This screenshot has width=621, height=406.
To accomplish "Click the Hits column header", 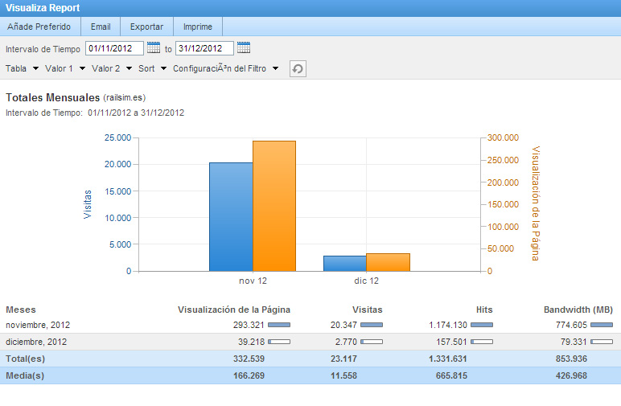I will pyautogui.click(x=484, y=310).
